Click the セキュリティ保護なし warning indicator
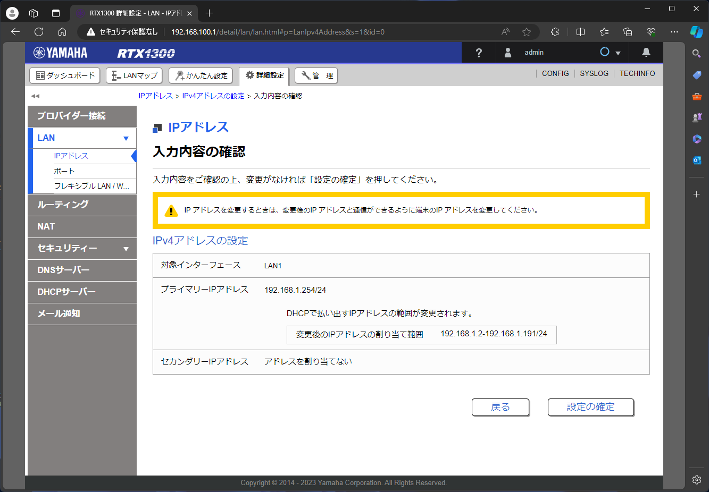 click(x=122, y=32)
